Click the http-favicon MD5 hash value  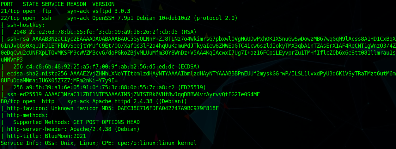168,108
